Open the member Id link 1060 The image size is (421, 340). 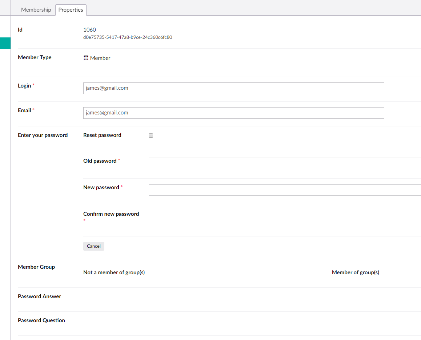click(89, 29)
